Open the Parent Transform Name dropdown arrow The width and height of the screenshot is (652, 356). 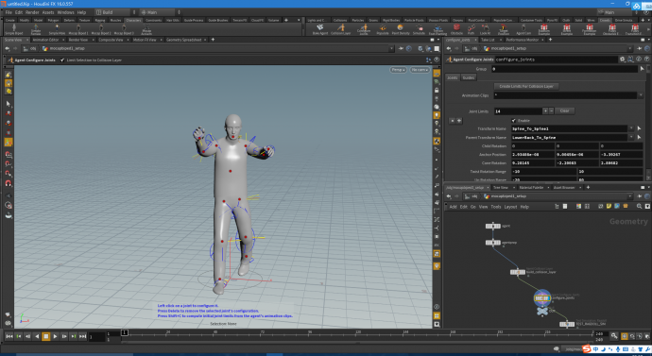pyautogui.click(x=631, y=138)
